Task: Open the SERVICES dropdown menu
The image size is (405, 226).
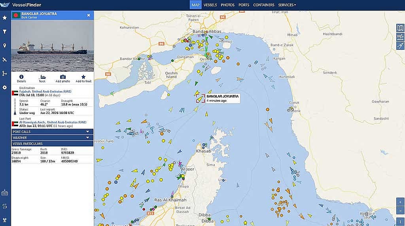Action: click(x=287, y=5)
